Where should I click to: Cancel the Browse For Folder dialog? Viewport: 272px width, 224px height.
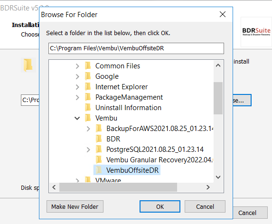[205, 206]
